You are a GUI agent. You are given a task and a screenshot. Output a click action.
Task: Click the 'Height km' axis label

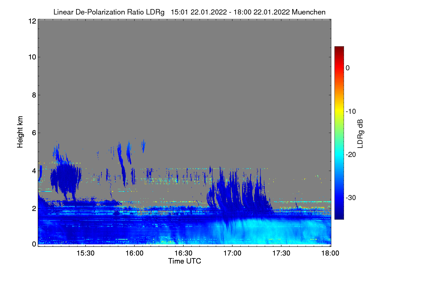click(x=20, y=132)
